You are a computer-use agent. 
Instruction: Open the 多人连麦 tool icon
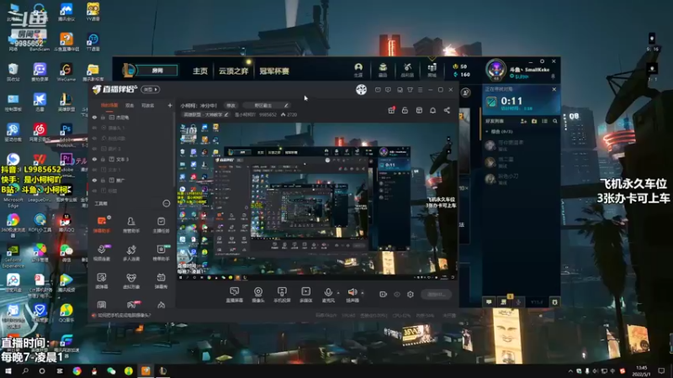[x=131, y=253]
